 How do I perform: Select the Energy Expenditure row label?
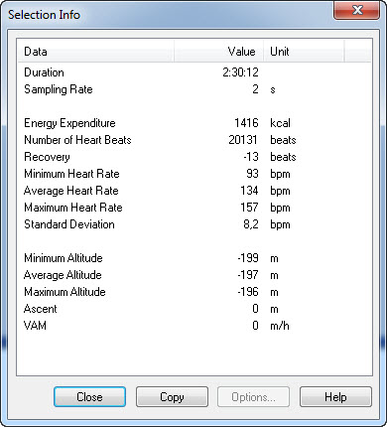pos(69,123)
